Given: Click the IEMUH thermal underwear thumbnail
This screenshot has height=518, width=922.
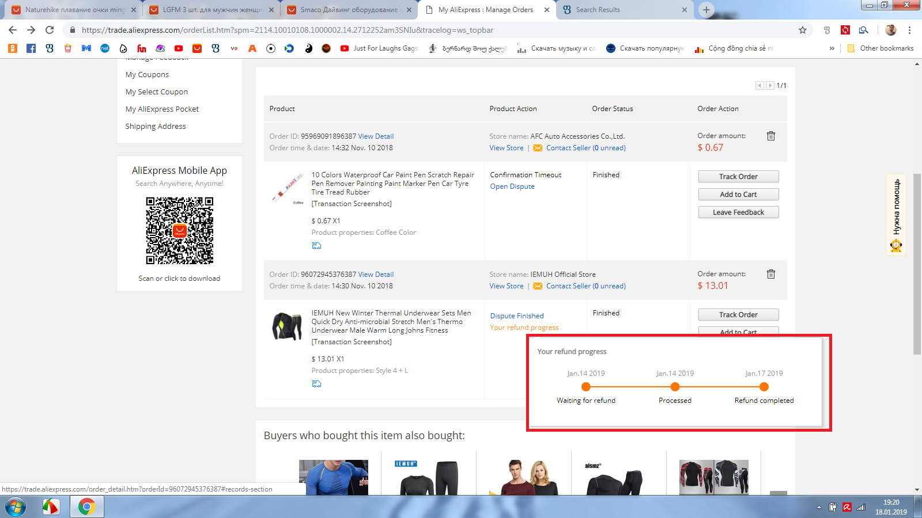Looking at the screenshot, I should click(x=288, y=326).
